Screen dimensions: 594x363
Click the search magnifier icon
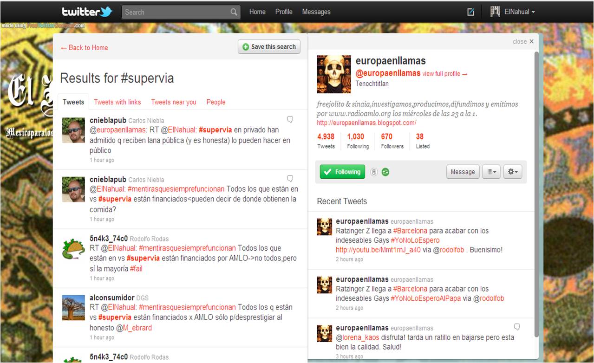click(x=234, y=12)
